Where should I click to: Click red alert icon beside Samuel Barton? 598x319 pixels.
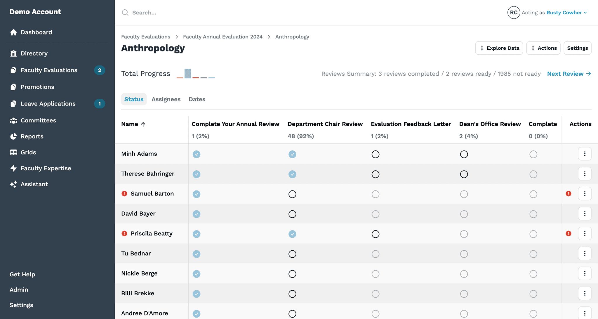[x=124, y=194]
